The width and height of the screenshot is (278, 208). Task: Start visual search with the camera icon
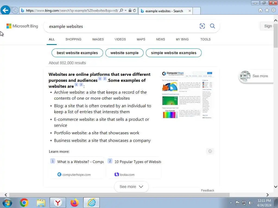click(202, 26)
